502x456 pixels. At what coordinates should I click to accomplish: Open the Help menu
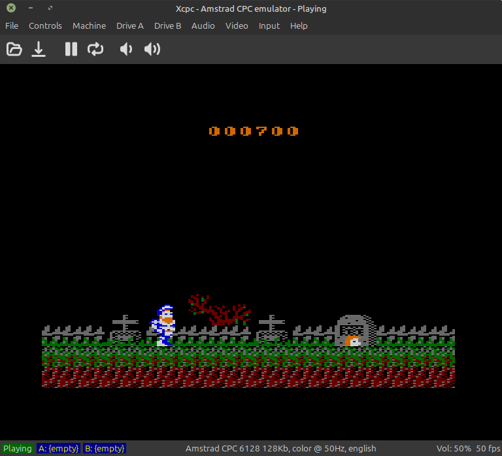click(299, 26)
